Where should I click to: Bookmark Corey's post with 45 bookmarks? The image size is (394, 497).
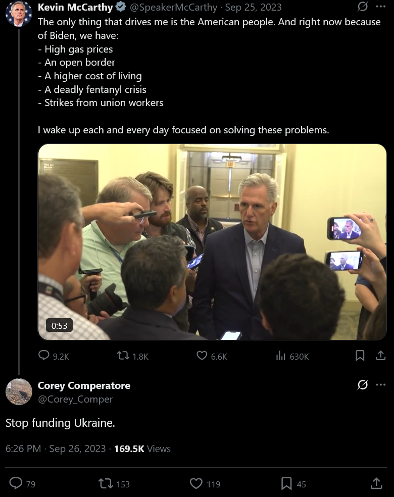293,484
